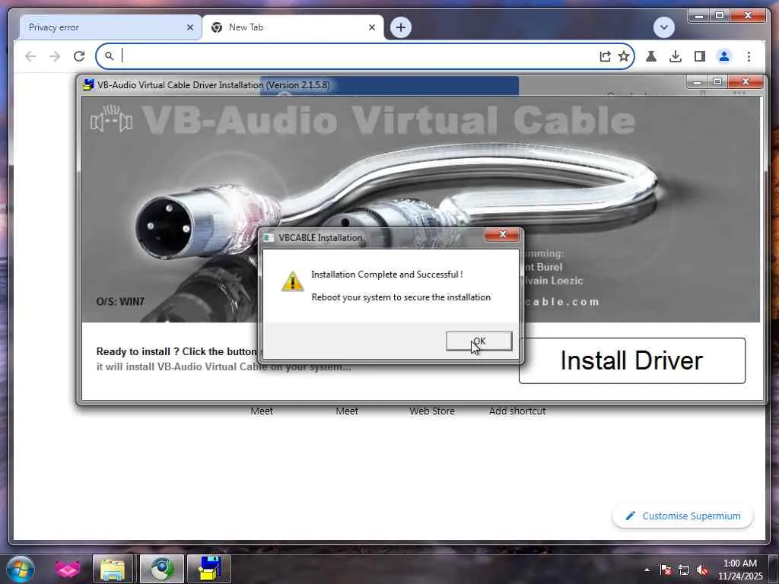Screen dimensions: 779x584
Task: Close the VB-Audio Virtual Cable installer window
Action: (x=746, y=81)
